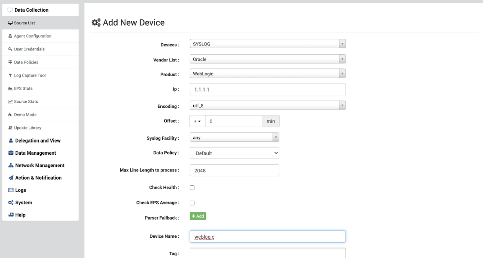Expand the Vendor List dropdown

(268, 59)
